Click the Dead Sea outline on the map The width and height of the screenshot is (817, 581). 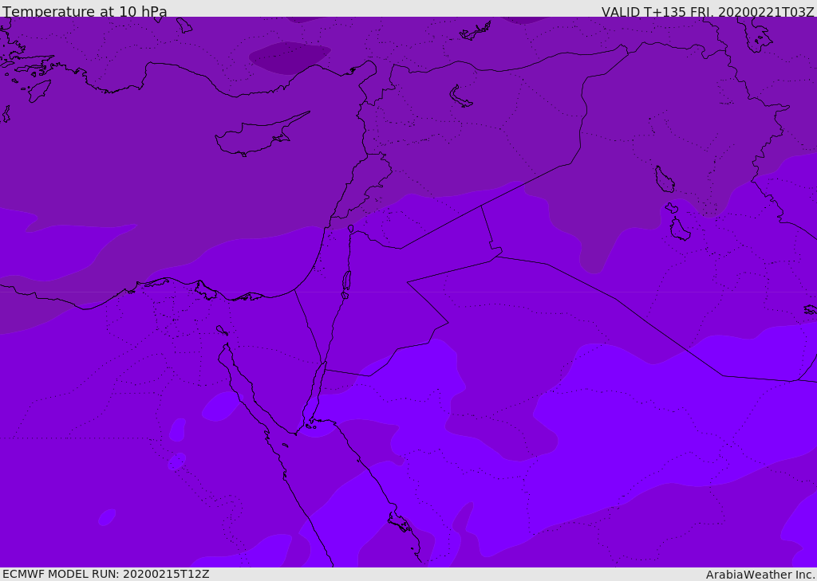346,281
